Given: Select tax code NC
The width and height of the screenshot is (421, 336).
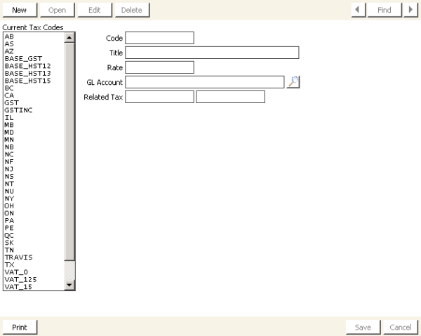Looking at the screenshot, I should click(34, 154).
